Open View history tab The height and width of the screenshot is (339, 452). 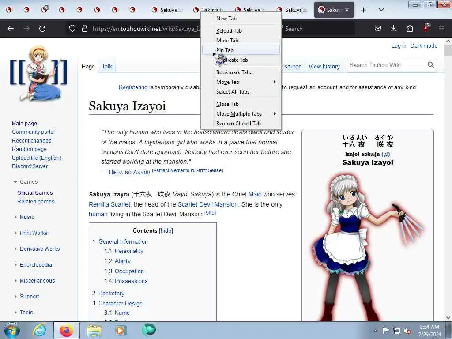point(324,66)
